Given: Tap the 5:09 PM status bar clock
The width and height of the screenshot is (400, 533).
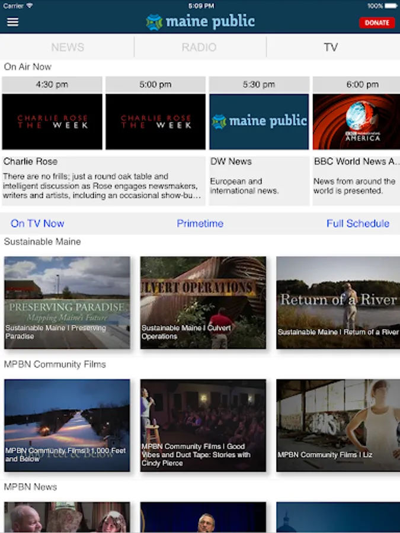Looking at the screenshot, I should 201,6.
